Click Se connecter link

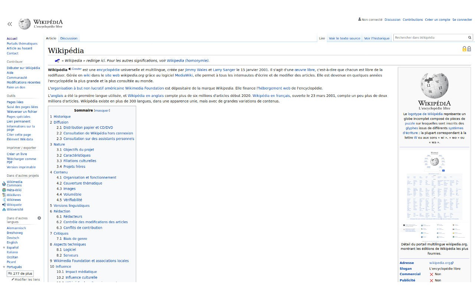click(462, 20)
